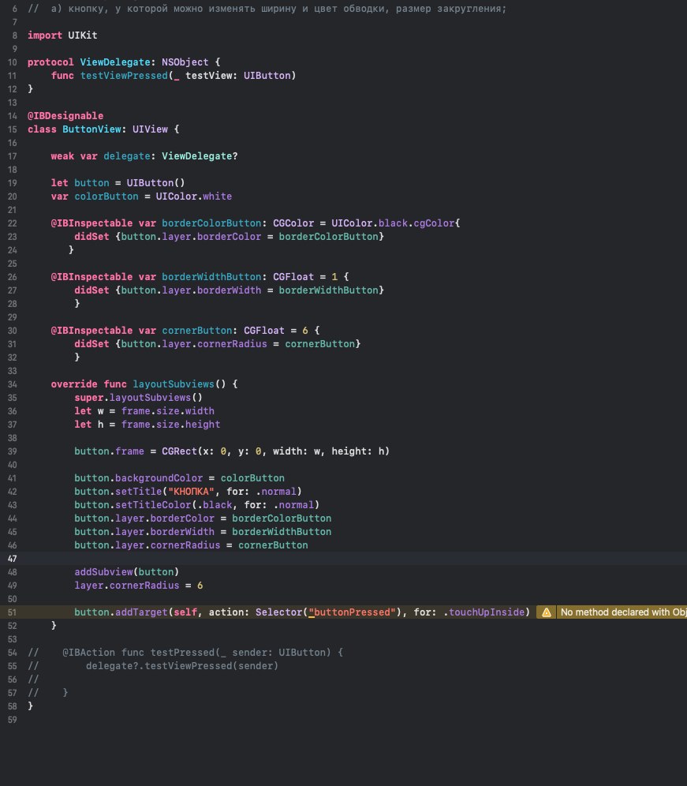Click the "override" keyword
The width and height of the screenshot is (687, 786).
74,384
